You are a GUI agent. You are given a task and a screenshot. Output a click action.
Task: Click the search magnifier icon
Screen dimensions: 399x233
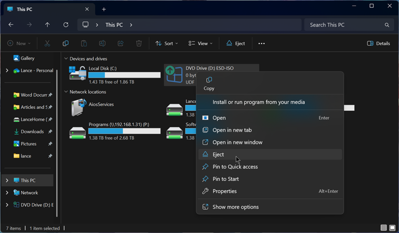[387, 25]
